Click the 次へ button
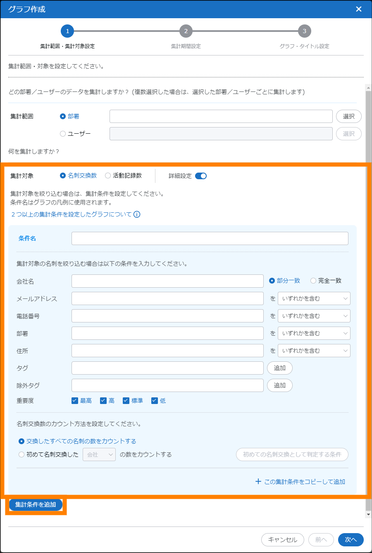Image resolution: width=372 pixels, height=553 pixels. [351, 539]
